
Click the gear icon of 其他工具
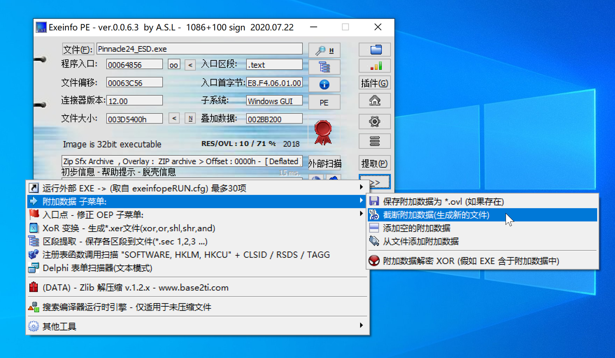[34, 326]
